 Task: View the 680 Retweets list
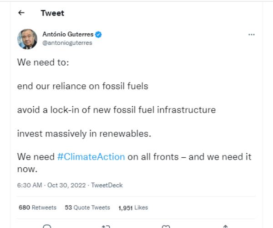(x=37, y=207)
